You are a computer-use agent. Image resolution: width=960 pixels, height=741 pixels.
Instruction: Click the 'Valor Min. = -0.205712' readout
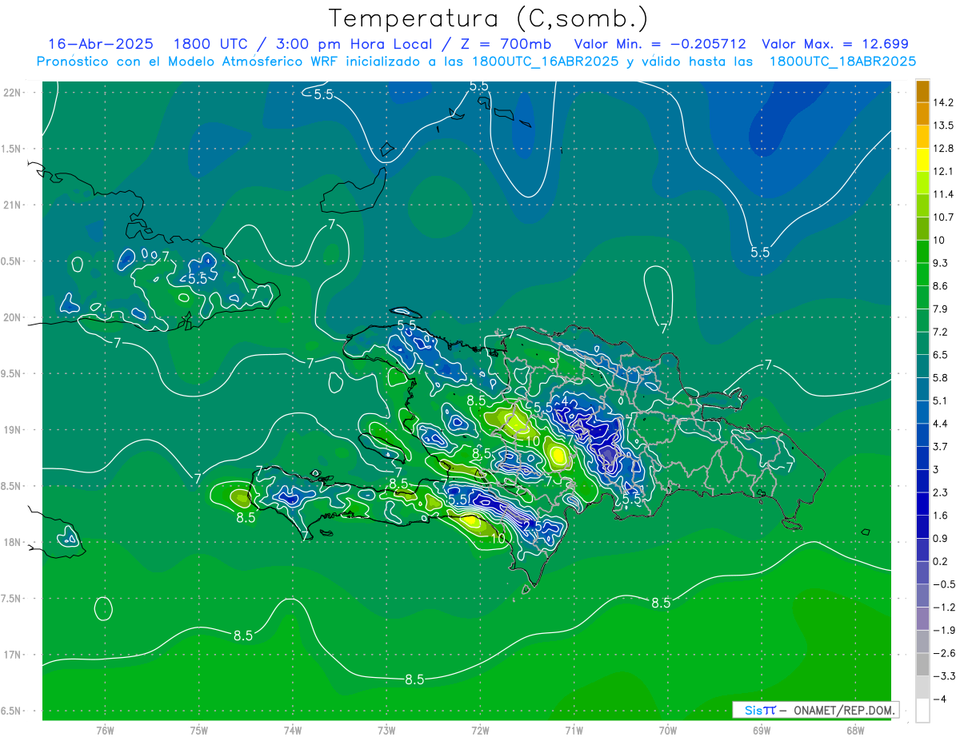click(x=660, y=44)
